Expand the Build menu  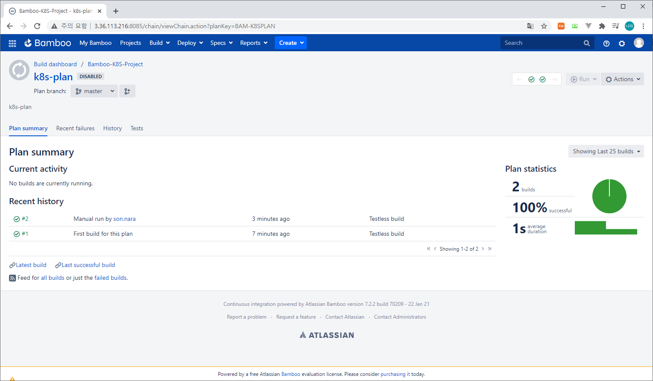tap(160, 43)
